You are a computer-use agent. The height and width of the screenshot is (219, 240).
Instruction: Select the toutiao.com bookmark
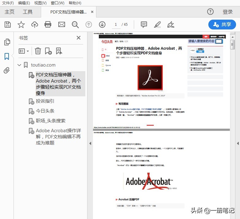[43, 65]
